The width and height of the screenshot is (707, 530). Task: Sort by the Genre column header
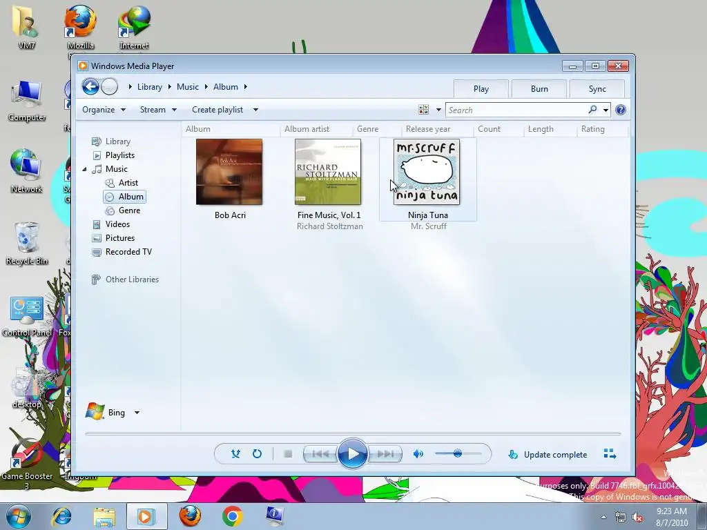click(367, 129)
